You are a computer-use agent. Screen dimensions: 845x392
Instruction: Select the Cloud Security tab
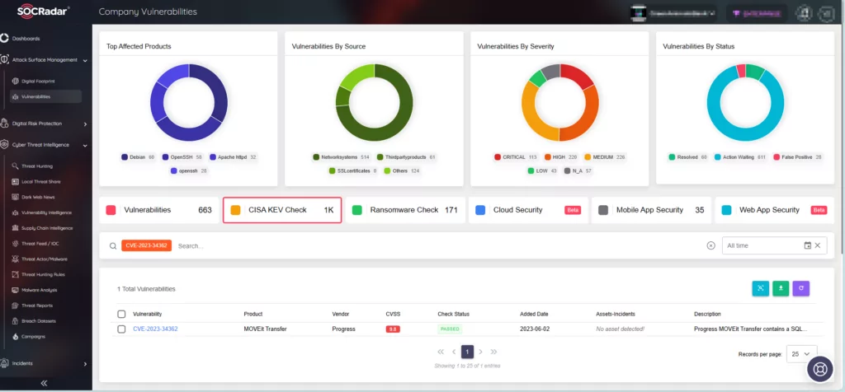(x=528, y=210)
